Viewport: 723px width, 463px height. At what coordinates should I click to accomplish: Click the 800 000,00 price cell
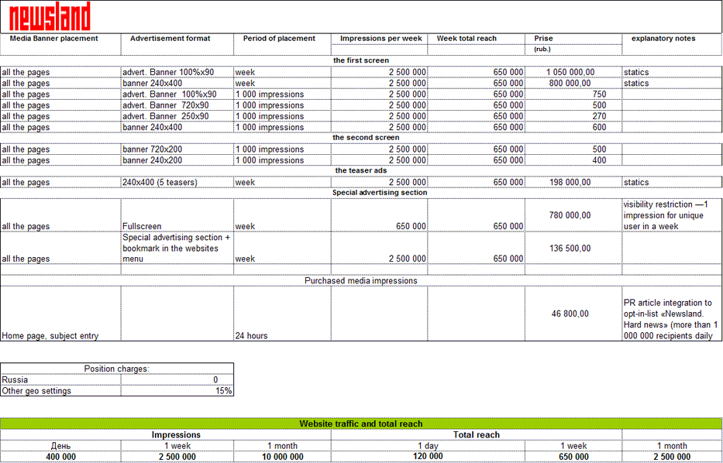click(570, 83)
